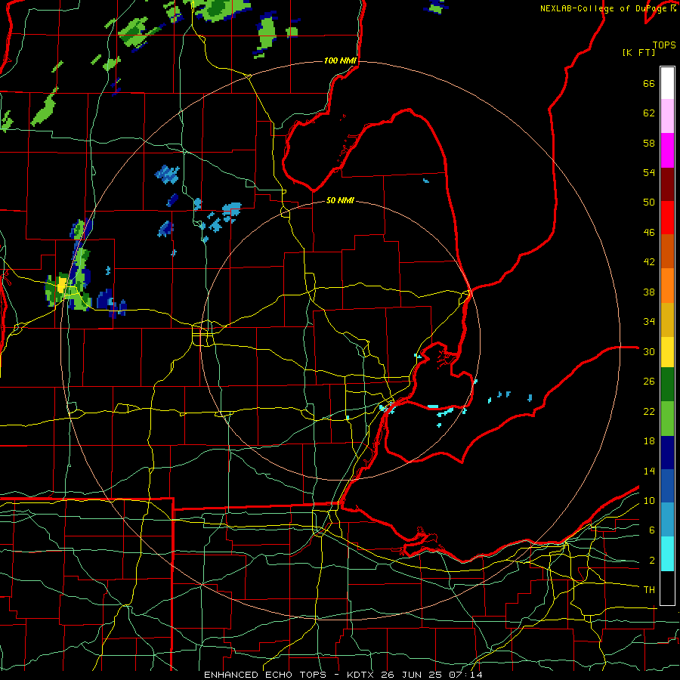Click the KDTX radar site identifier
Viewport: 680px width, 680px height.
(x=362, y=675)
